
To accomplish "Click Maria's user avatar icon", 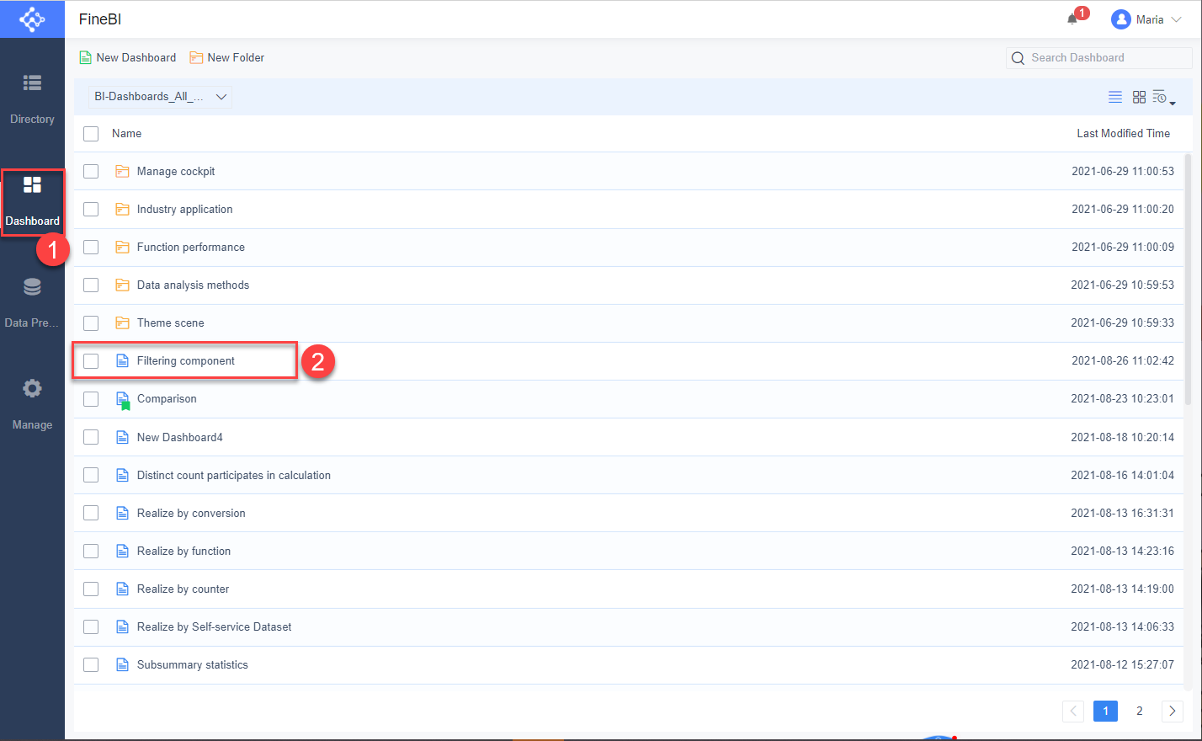I will (x=1120, y=19).
